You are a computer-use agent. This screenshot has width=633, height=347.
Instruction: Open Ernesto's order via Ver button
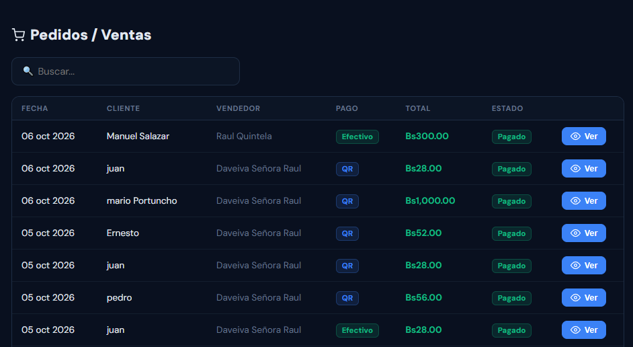[x=584, y=233]
